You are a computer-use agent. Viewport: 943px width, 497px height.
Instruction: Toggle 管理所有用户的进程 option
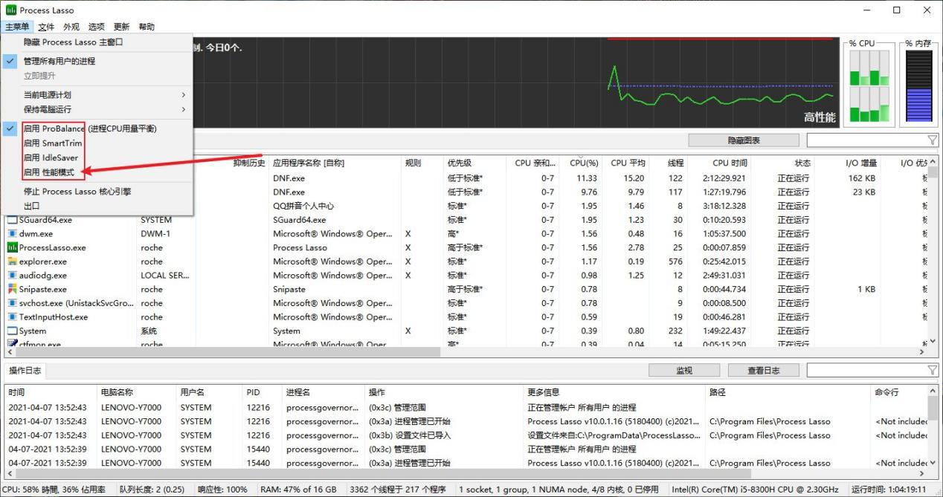click(59, 61)
